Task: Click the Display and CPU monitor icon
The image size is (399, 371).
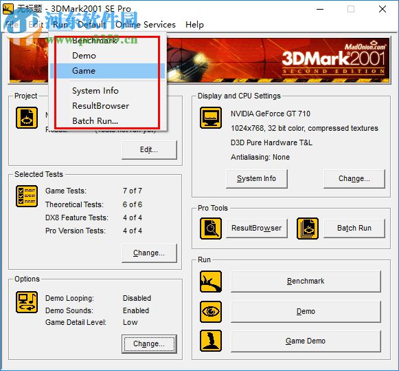Action: click(x=211, y=118)
